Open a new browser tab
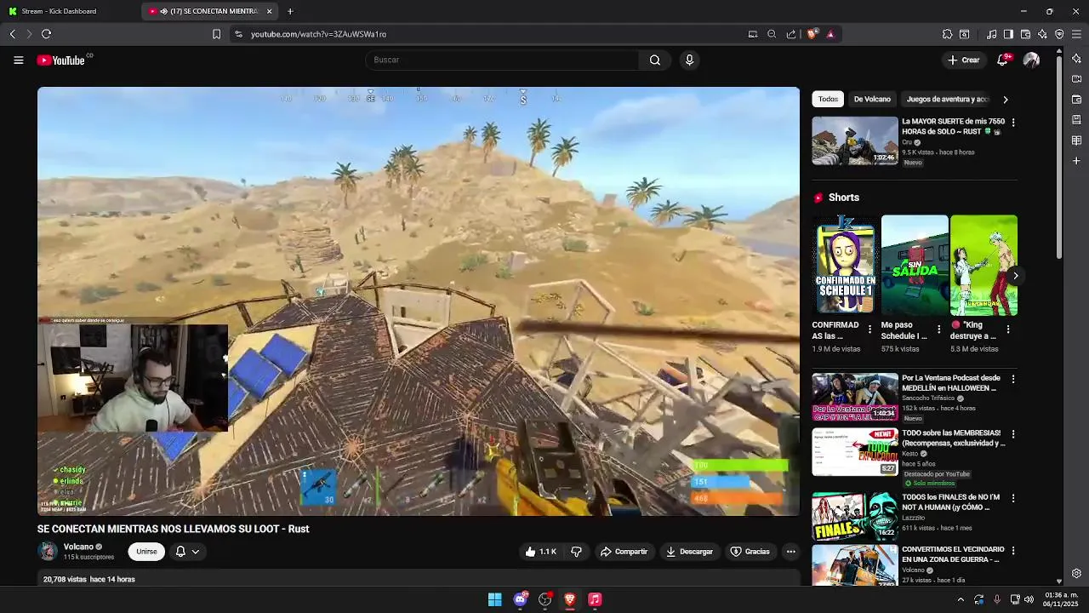The height and width of the screenshot is (613, 1089). click(290, 11)
